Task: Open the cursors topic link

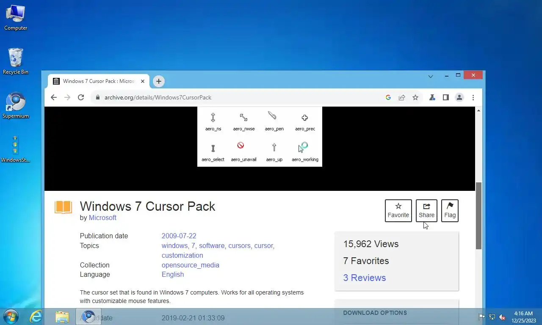Action: tap(240, 245)
